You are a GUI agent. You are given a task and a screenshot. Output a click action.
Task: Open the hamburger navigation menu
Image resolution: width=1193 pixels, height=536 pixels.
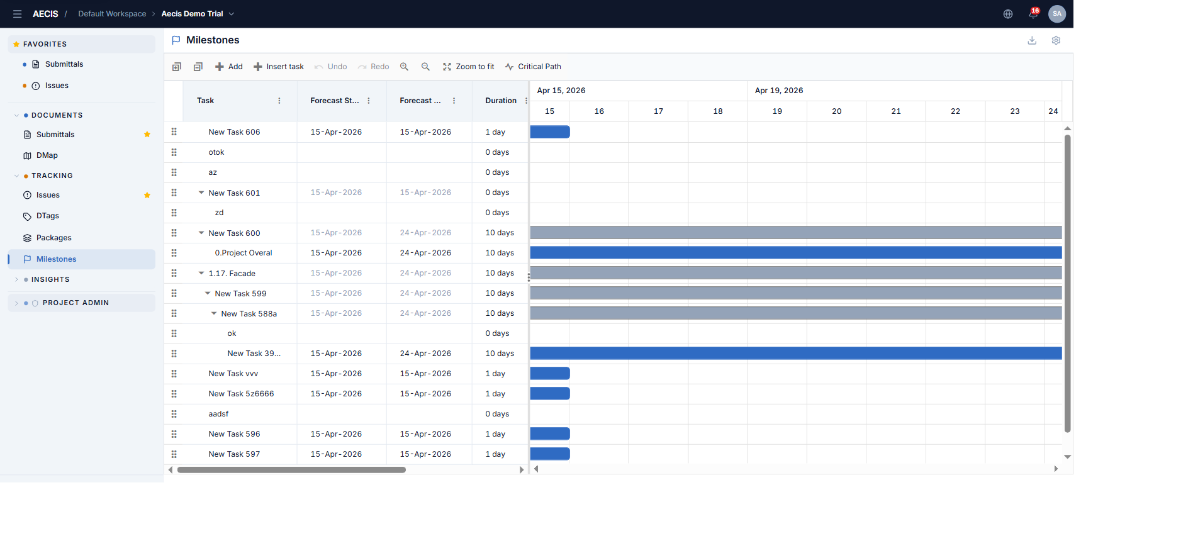(x=17, y=14)
